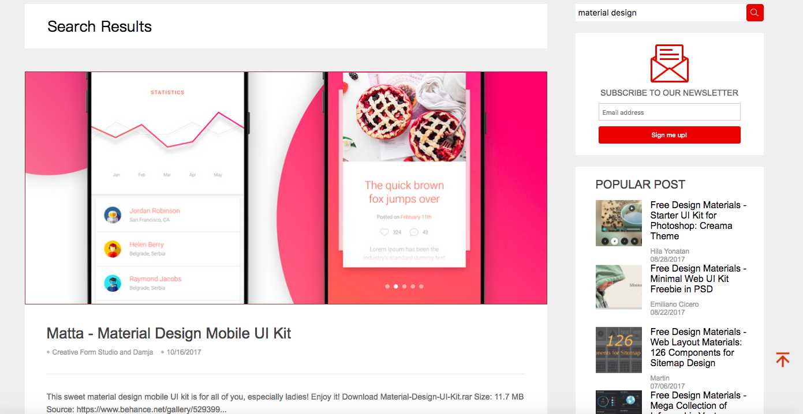Open Starter UI Kit for Photoshop Creama post
This screenshot has height=414, width=803.
point(699,220)
